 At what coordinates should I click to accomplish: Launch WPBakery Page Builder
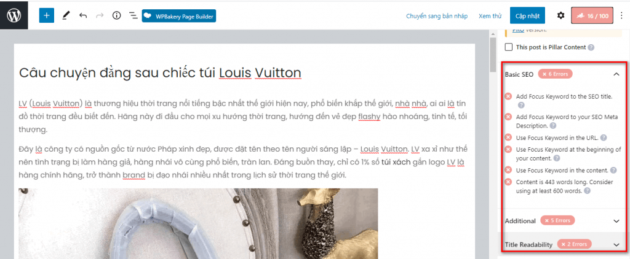179,16
